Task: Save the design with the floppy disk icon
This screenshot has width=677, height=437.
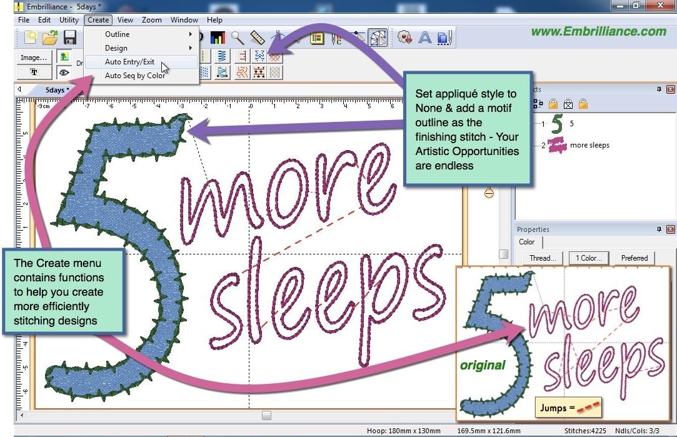Action: 69,38
